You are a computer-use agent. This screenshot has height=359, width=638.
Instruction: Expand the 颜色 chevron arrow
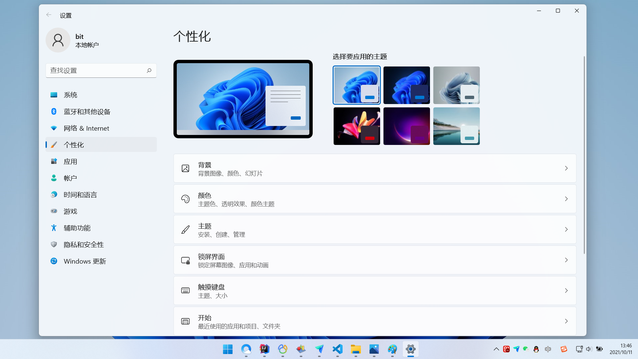click(566, 199)
